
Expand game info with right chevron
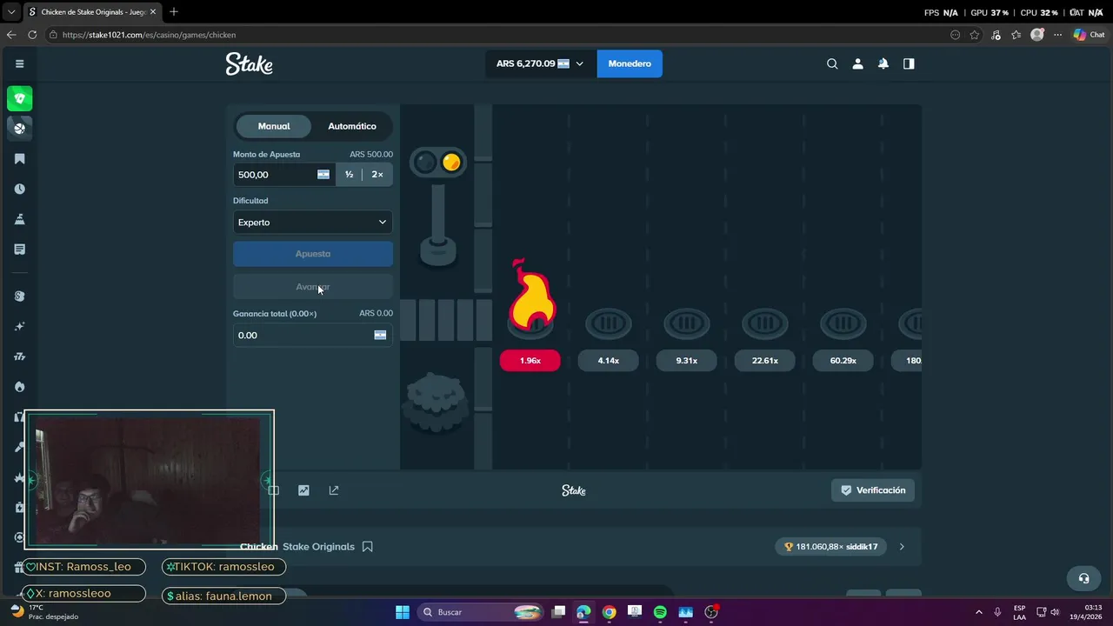(x=902, y=547)
